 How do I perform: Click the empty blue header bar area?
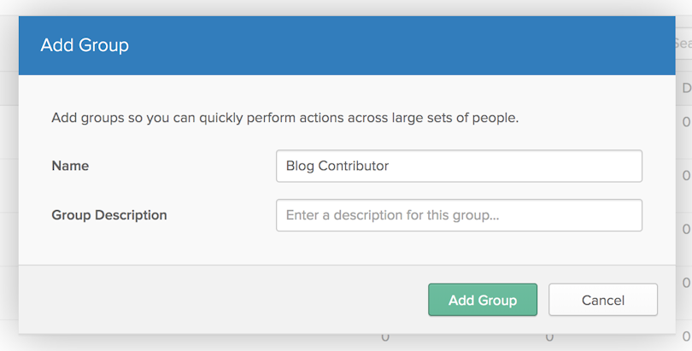click(397, 45)
